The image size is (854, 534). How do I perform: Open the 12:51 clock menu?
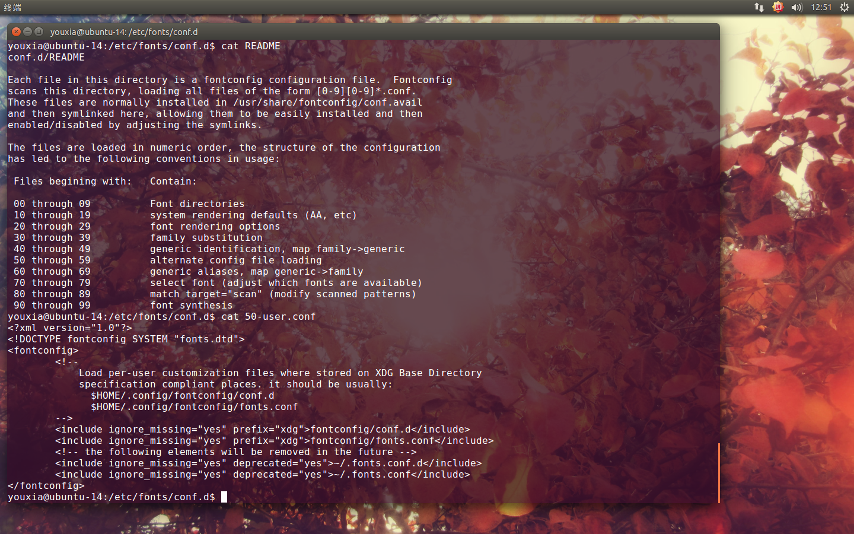coord(821,7)
